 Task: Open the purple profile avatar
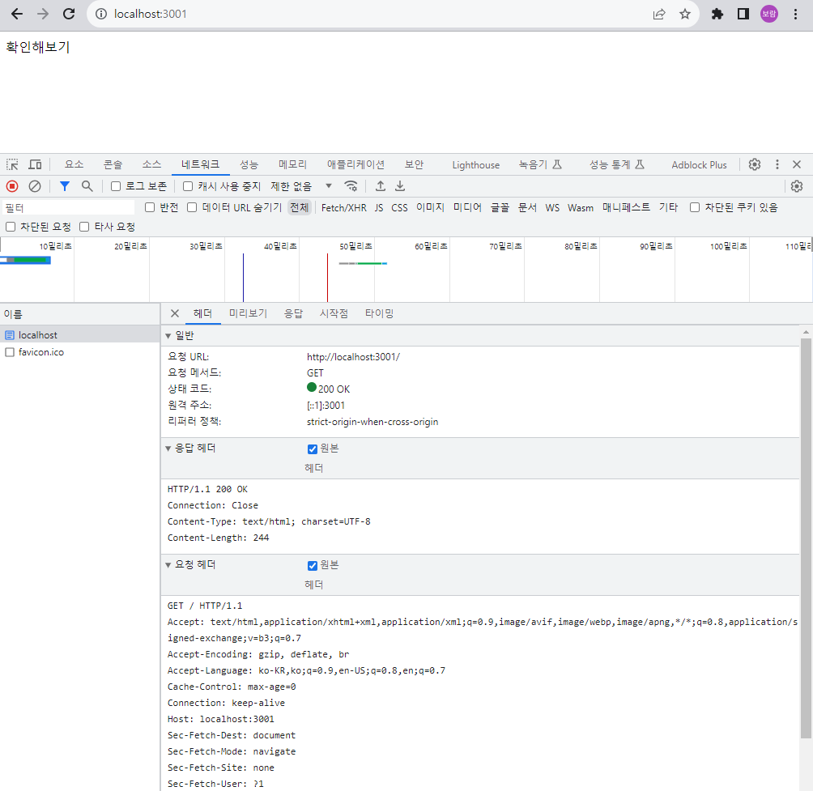pyautogui.click(x=769, y=14)
